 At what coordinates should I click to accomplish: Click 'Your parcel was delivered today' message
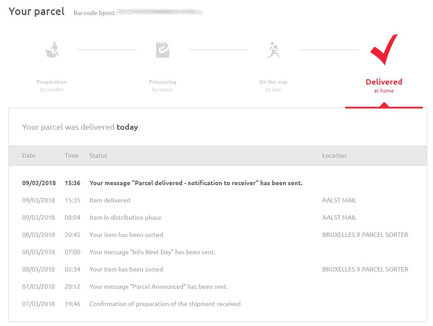[81, 127]
